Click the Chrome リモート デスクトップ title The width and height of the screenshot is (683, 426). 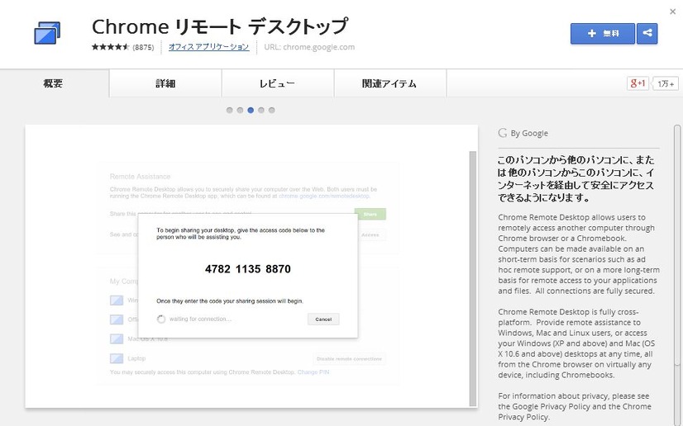220,26
